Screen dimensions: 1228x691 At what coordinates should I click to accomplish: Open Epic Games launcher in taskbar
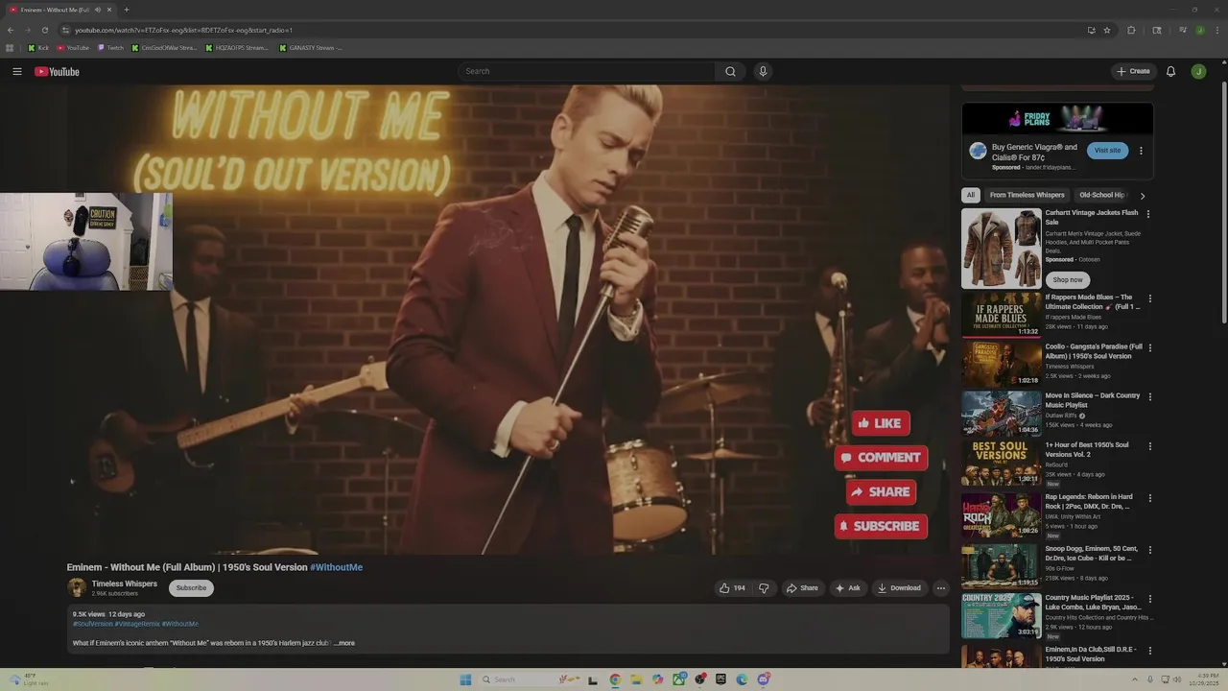coord(720,679)
